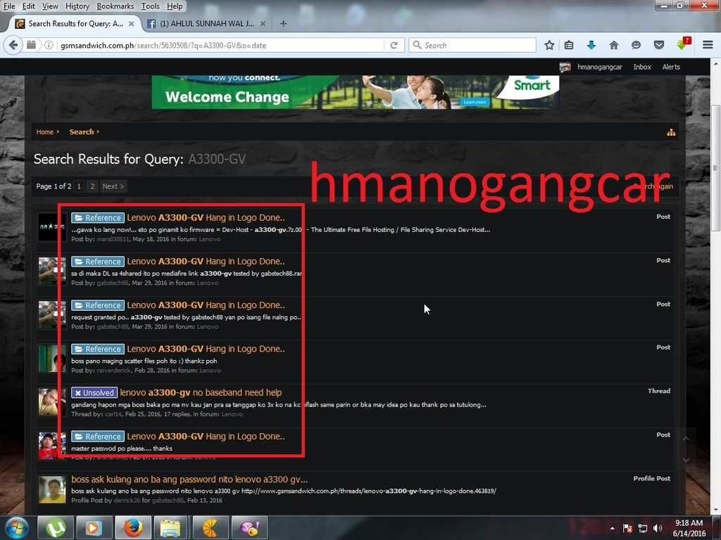Open the 'lenovo a3300-gv no baseband need help' thread

[201, 392]
